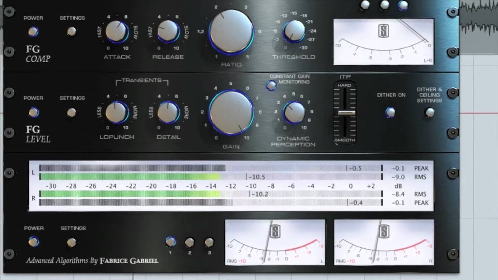Click the FG LEVEL module label
498x280 pixels.
38,134
